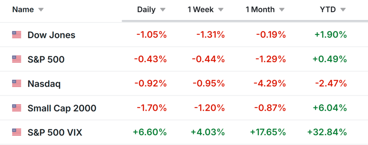Click the VIX YTD value +32.84%
Screen dimensions: 368x145
tap(327, 132)
